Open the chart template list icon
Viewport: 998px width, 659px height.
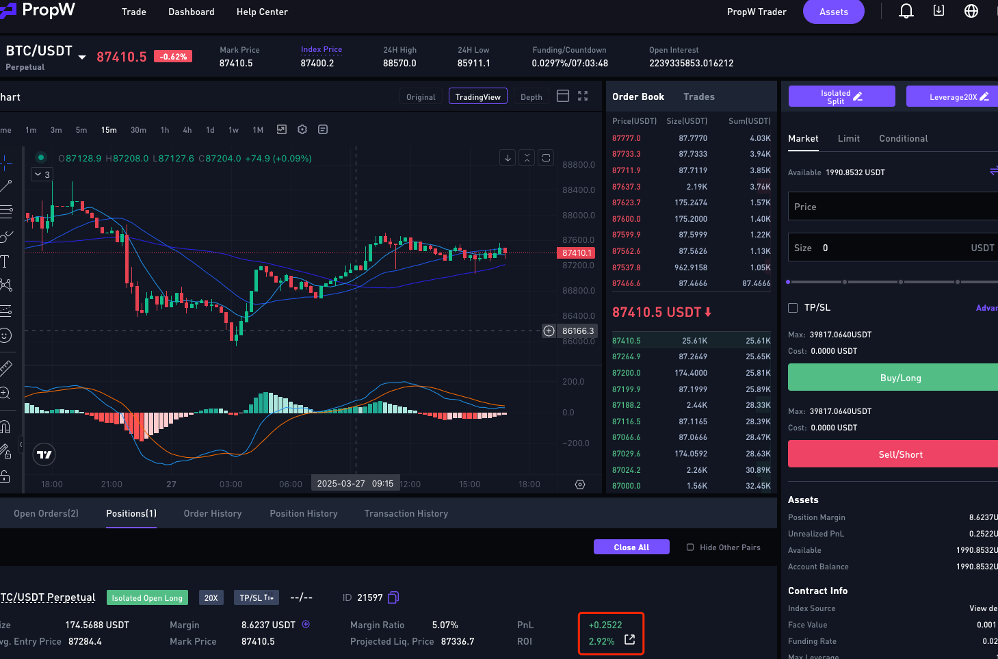(323, 129)
